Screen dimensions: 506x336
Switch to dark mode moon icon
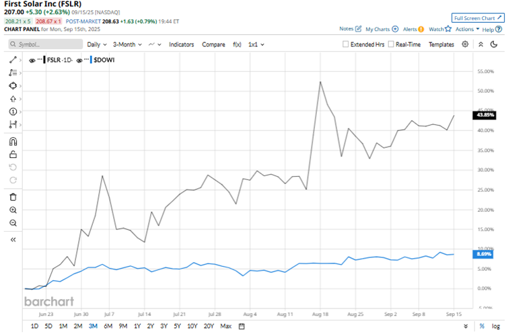tap(494, 44)
